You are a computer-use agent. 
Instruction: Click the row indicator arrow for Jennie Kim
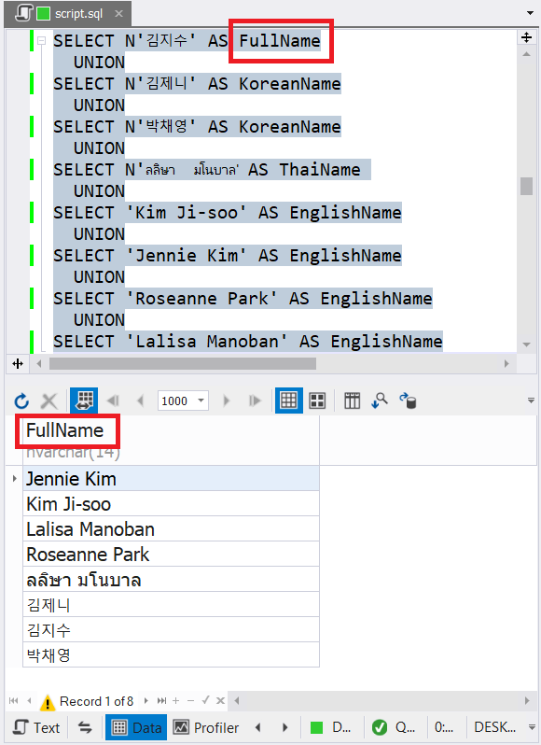point(14,478)
